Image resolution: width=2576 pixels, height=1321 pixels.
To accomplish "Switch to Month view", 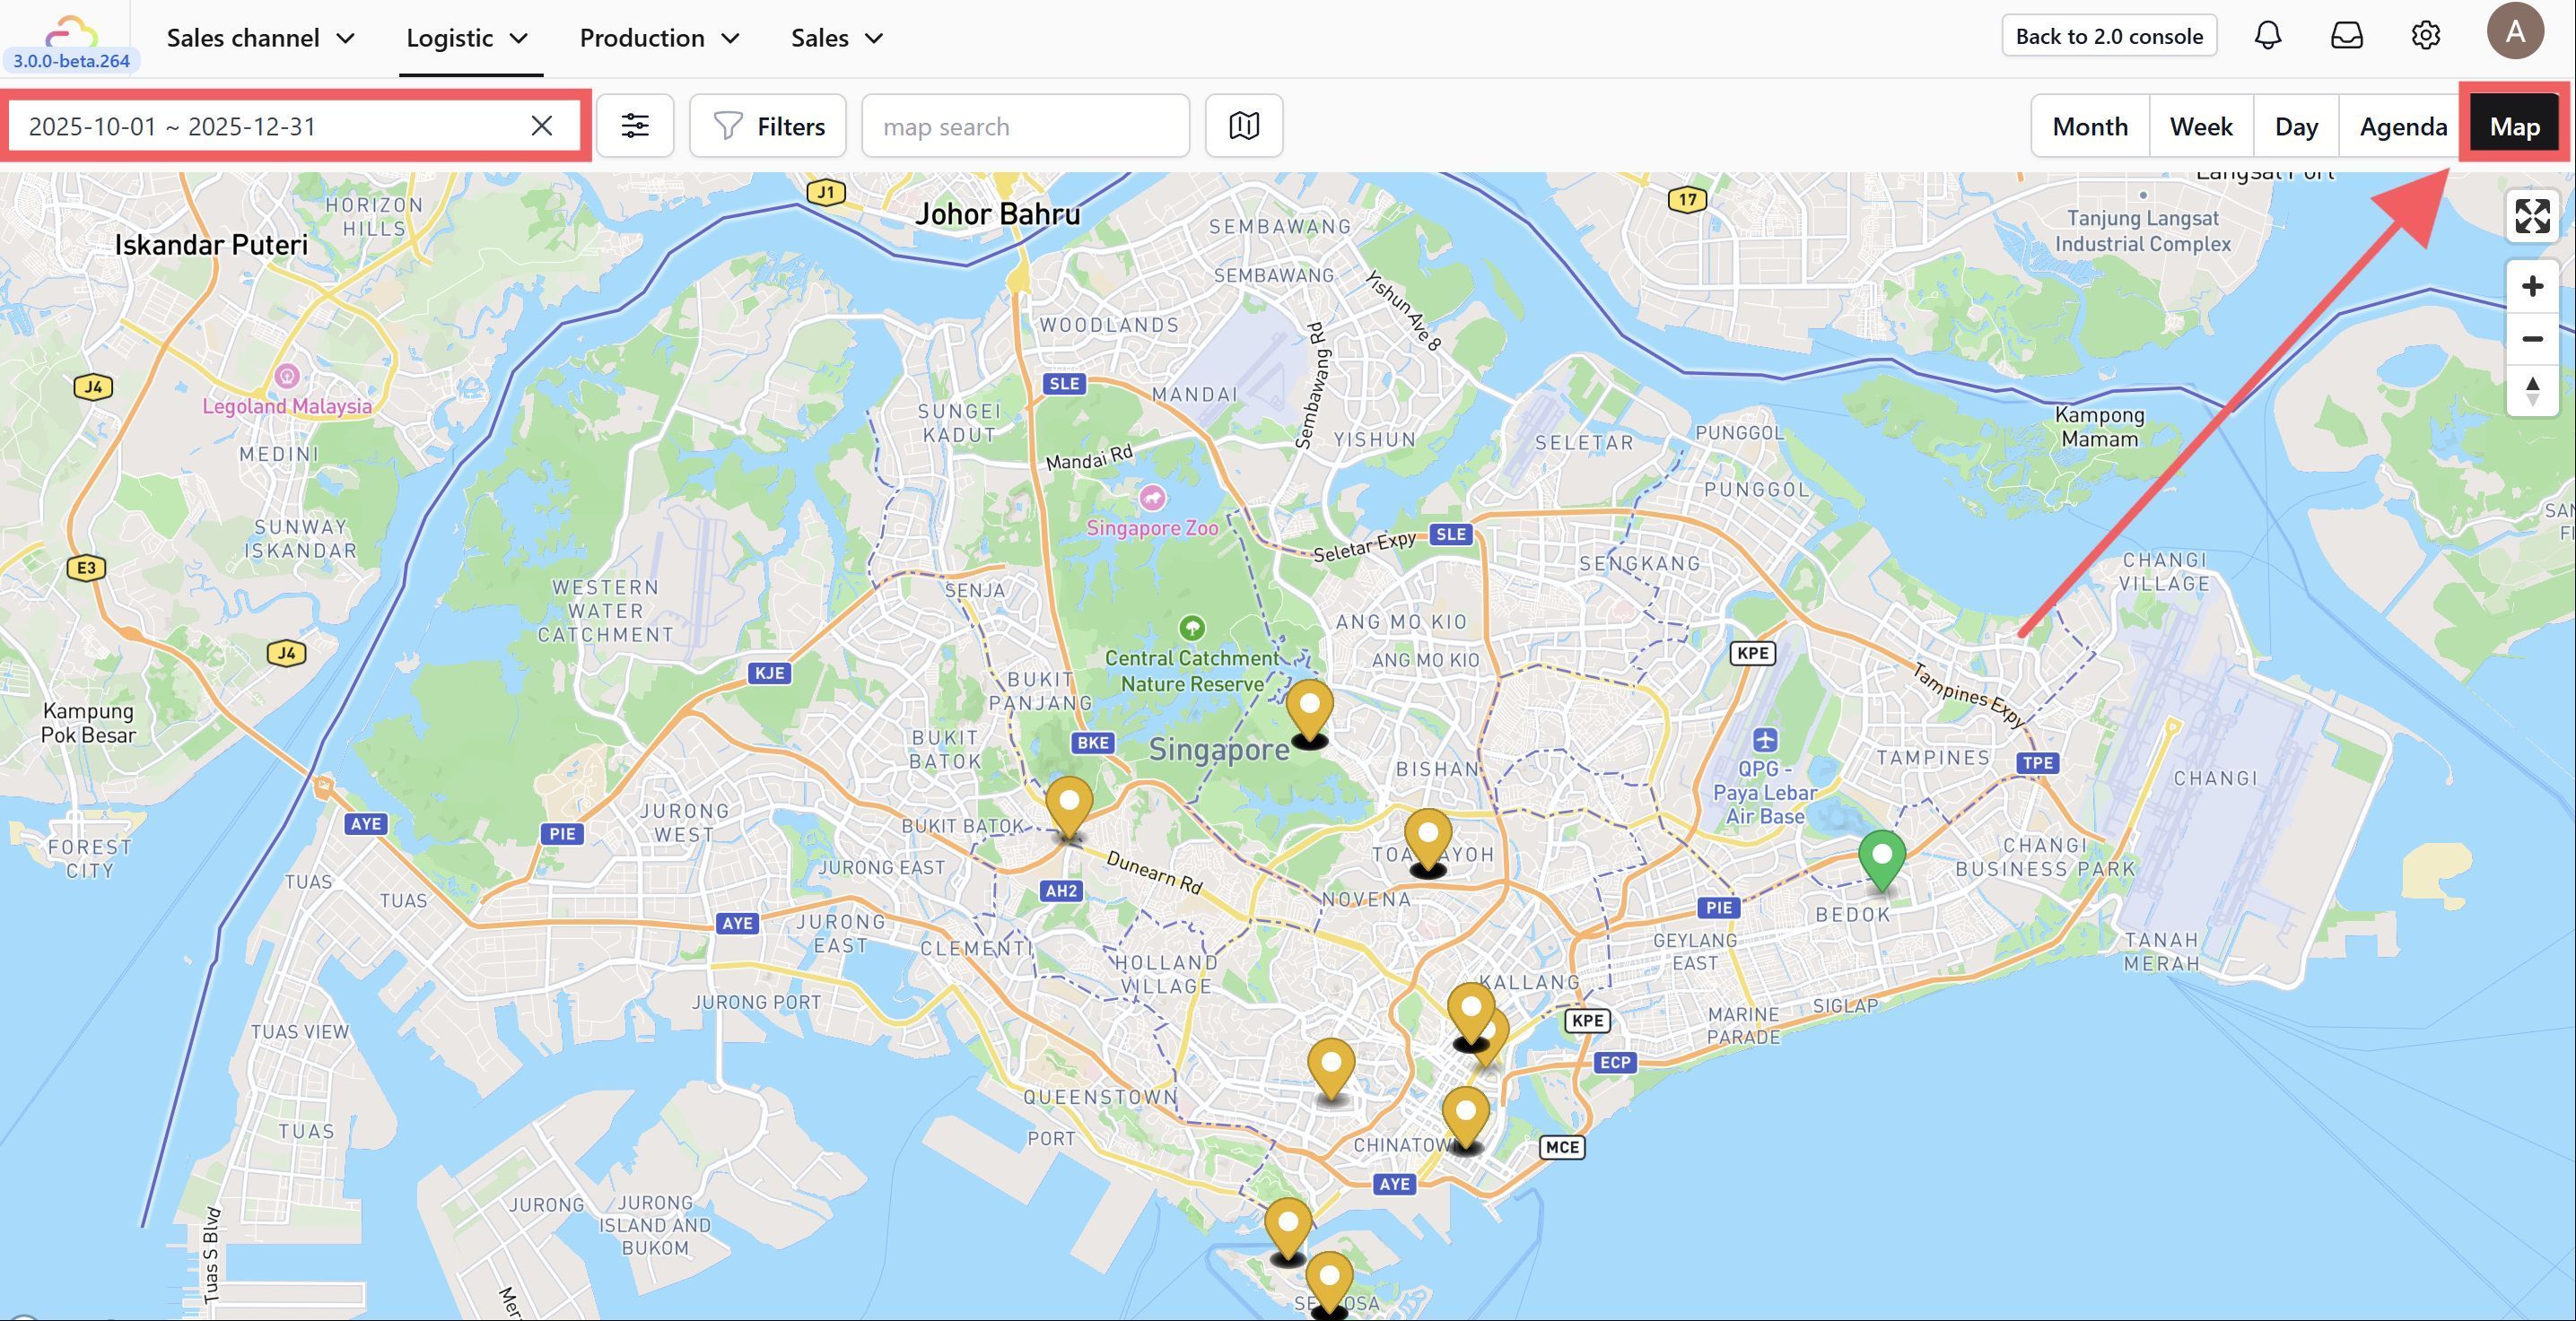I will click(x=2089, y=127).
